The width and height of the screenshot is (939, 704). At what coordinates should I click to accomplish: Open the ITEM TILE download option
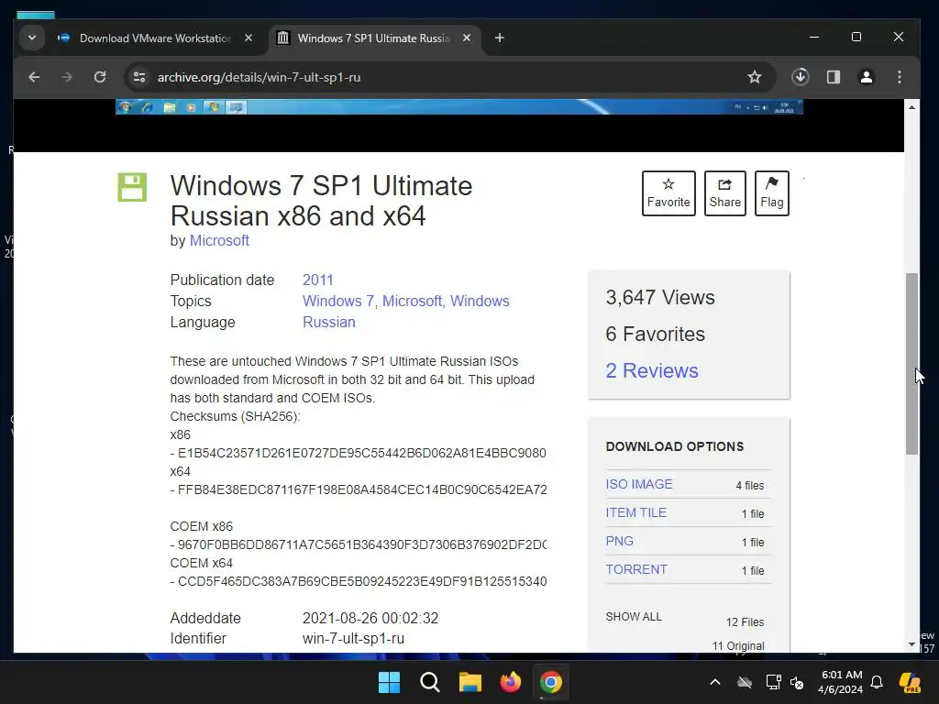coord(636,513)
